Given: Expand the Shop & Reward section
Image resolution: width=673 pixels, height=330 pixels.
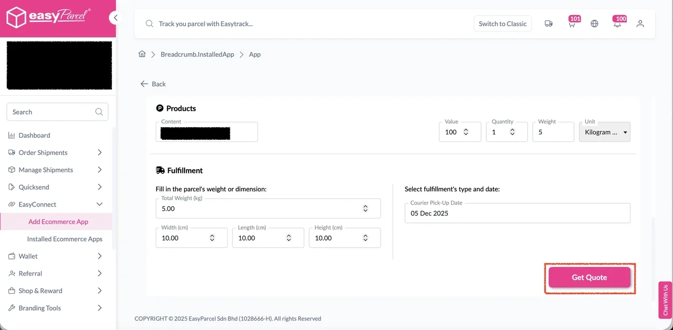Looking at the screenshot, I should click(99, 291).
